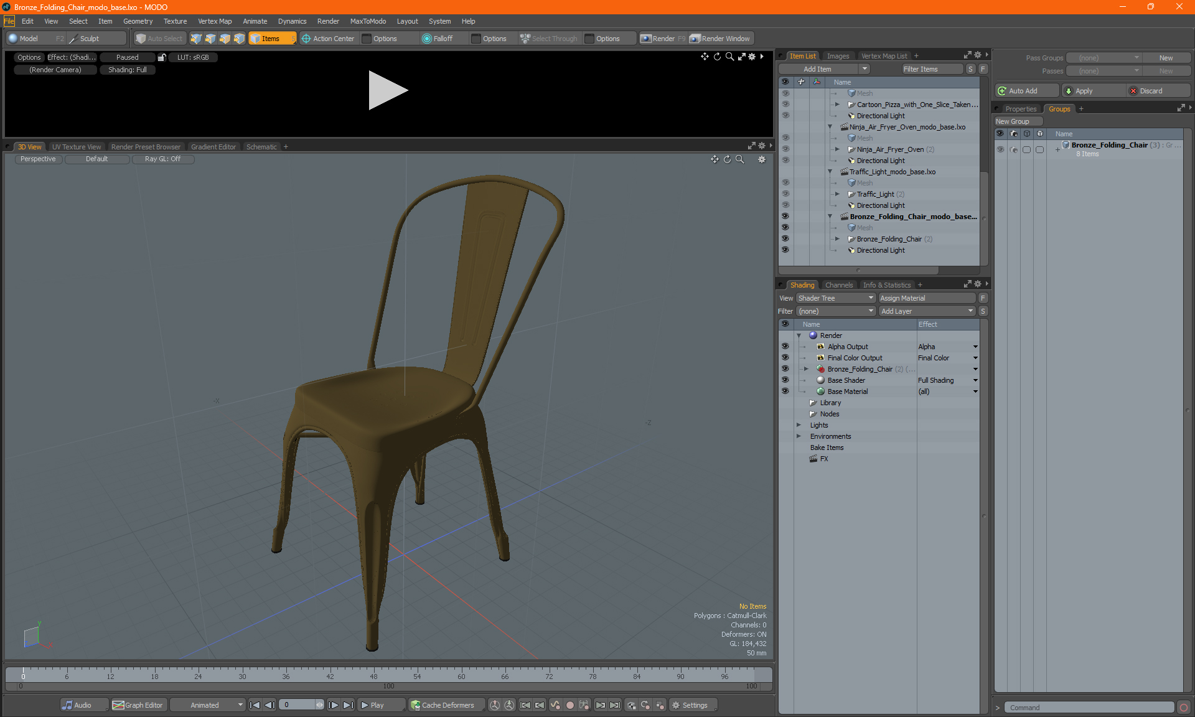Hide Ninja_Air_Fryer_Oven (2) item eye
The image size is (1195, 717).
[785, 149]
